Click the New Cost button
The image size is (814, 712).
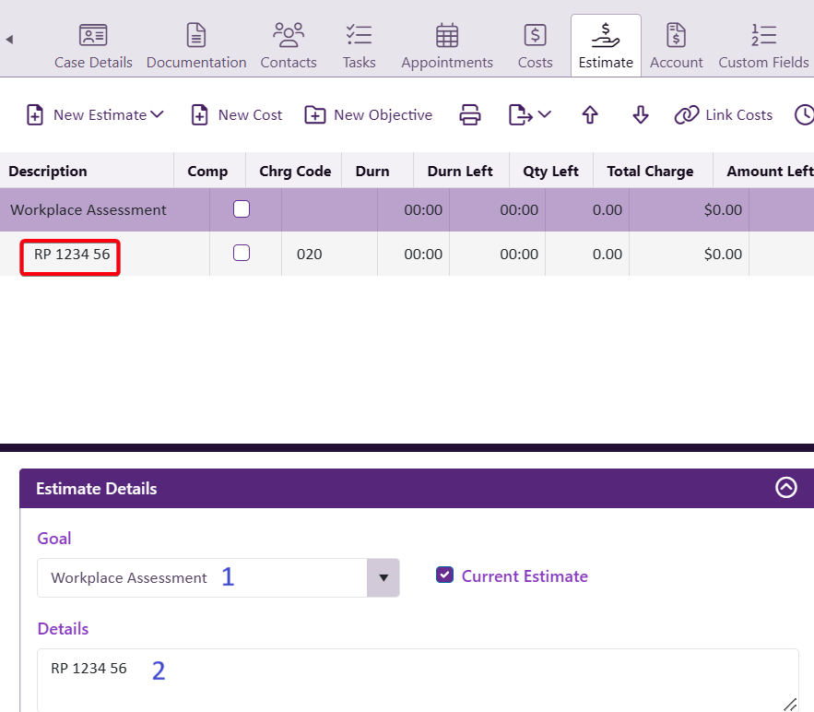click(x=237, y=115)
